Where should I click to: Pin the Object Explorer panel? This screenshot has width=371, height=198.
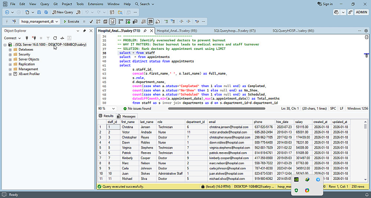(x=84, y=31)
